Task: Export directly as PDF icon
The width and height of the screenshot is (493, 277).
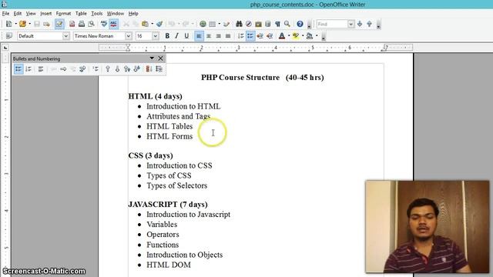Action: pyautogui.click(x=72, y=24)
